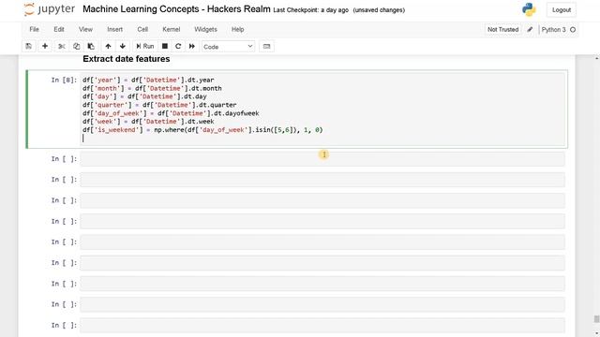Click the Not Trusted button
Screen dimensions: 600x337
coord(502,29)
